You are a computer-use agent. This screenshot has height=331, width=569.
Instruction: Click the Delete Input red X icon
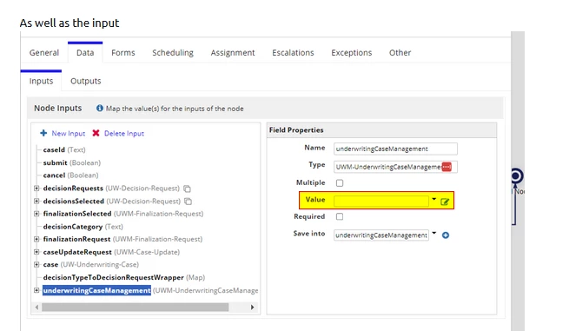tap(96, 133)
